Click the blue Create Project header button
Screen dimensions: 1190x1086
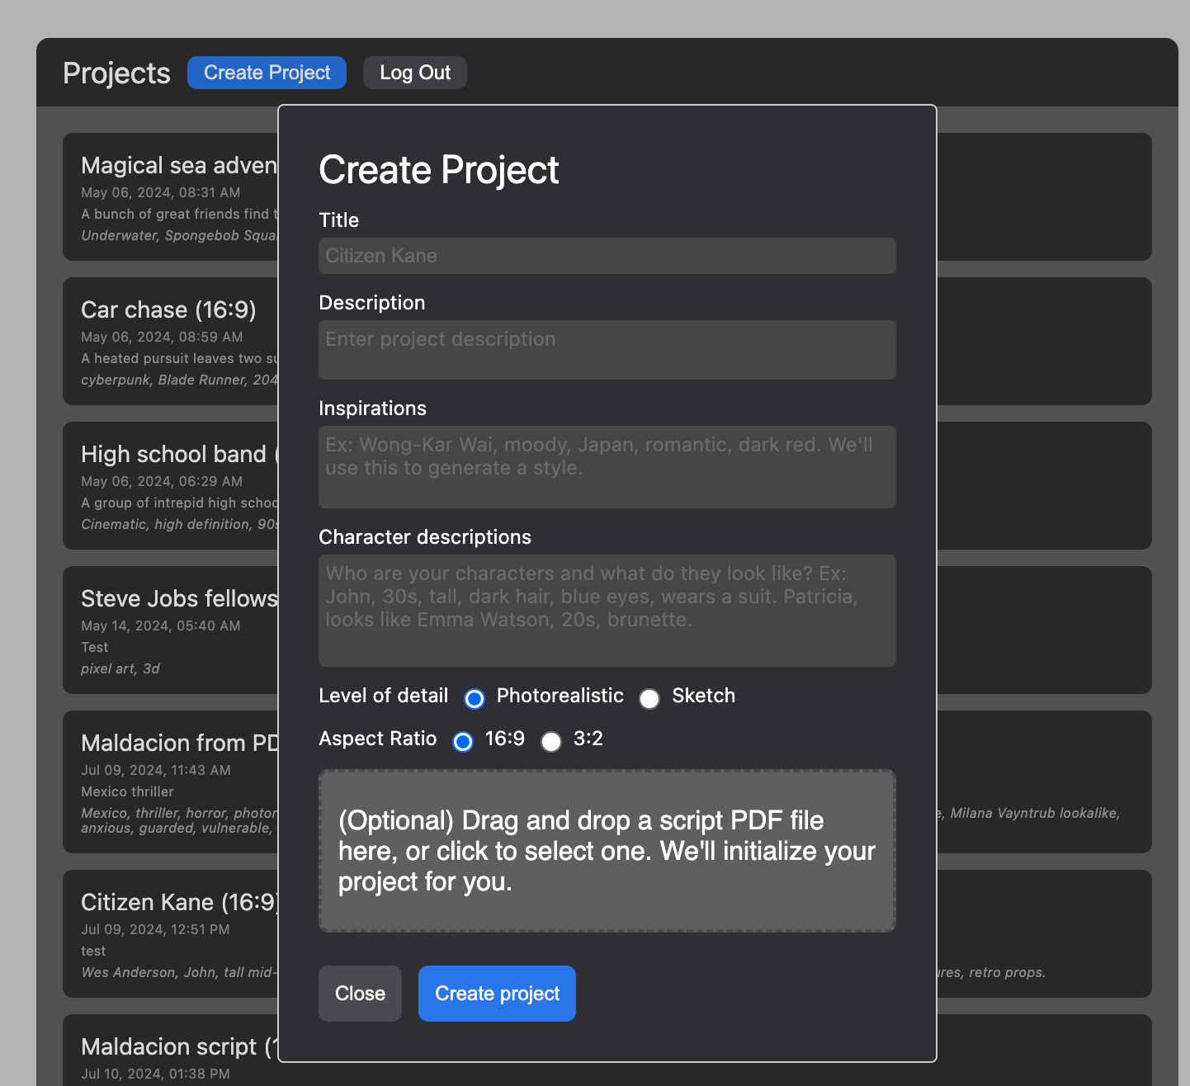[267, 73]
